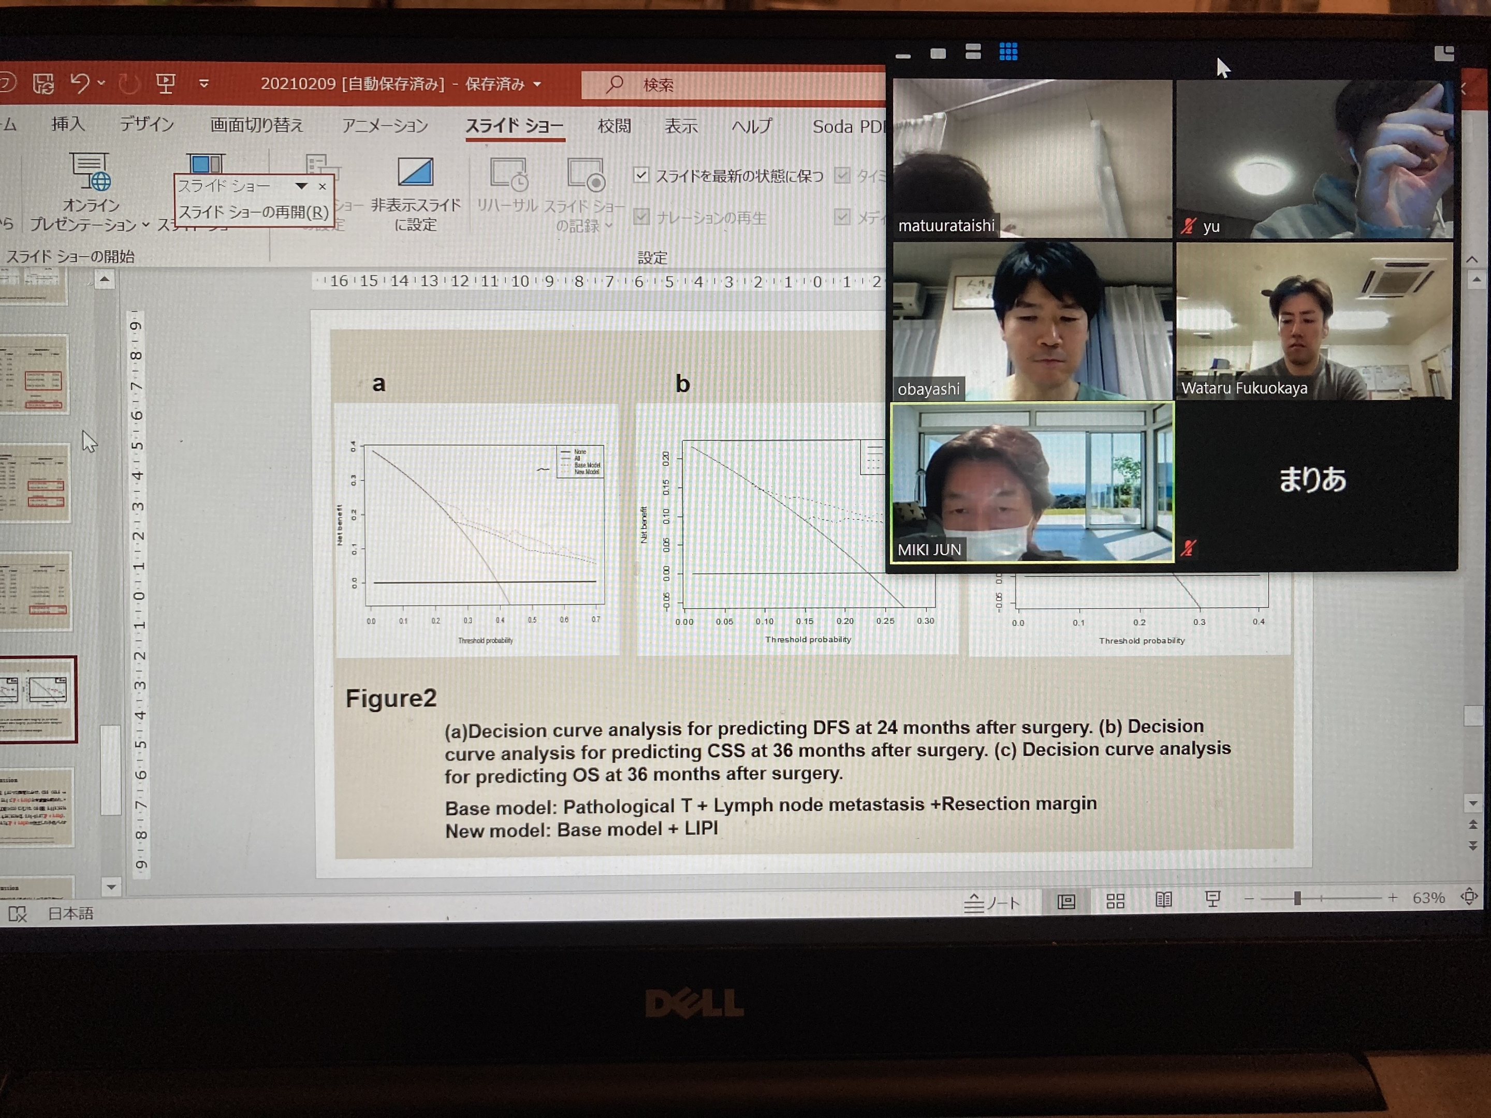Click MIKI JUN video tile
Viewport: 1491px width, 1118px height.
tap(1033, 482)
